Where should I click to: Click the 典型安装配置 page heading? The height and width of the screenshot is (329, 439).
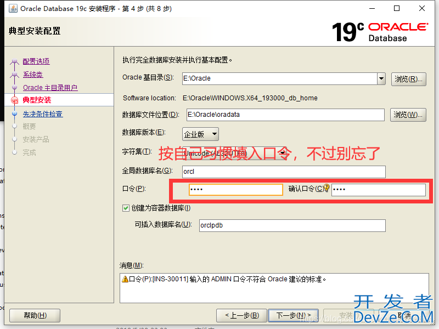[x=35, y=31]
